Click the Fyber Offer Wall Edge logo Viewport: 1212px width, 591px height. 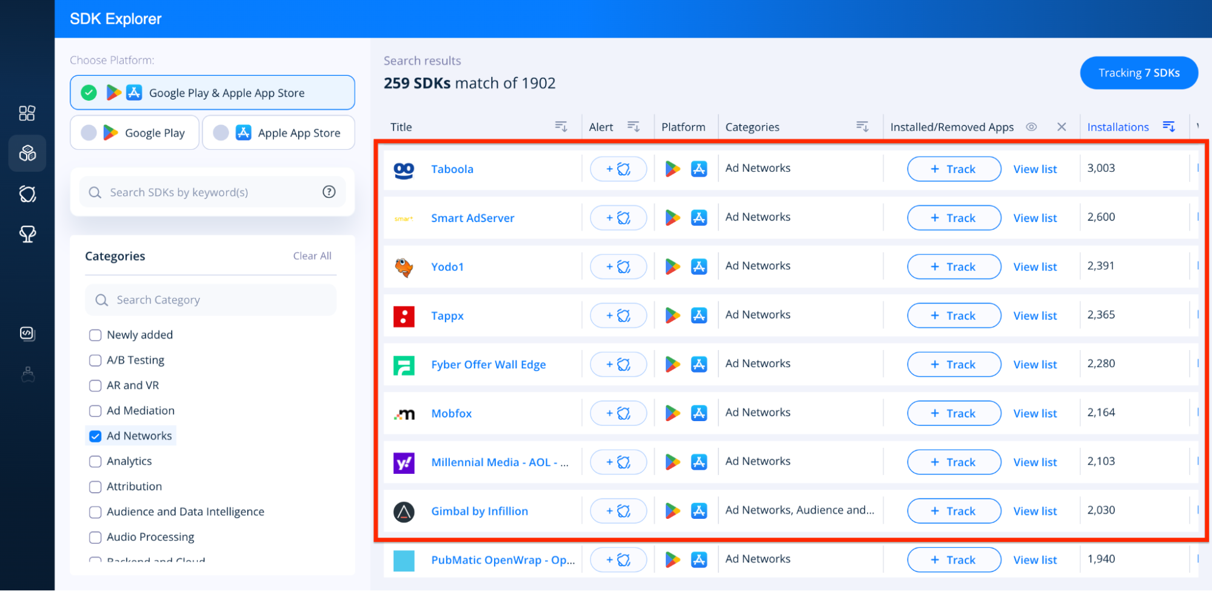(x=404, y=365)
